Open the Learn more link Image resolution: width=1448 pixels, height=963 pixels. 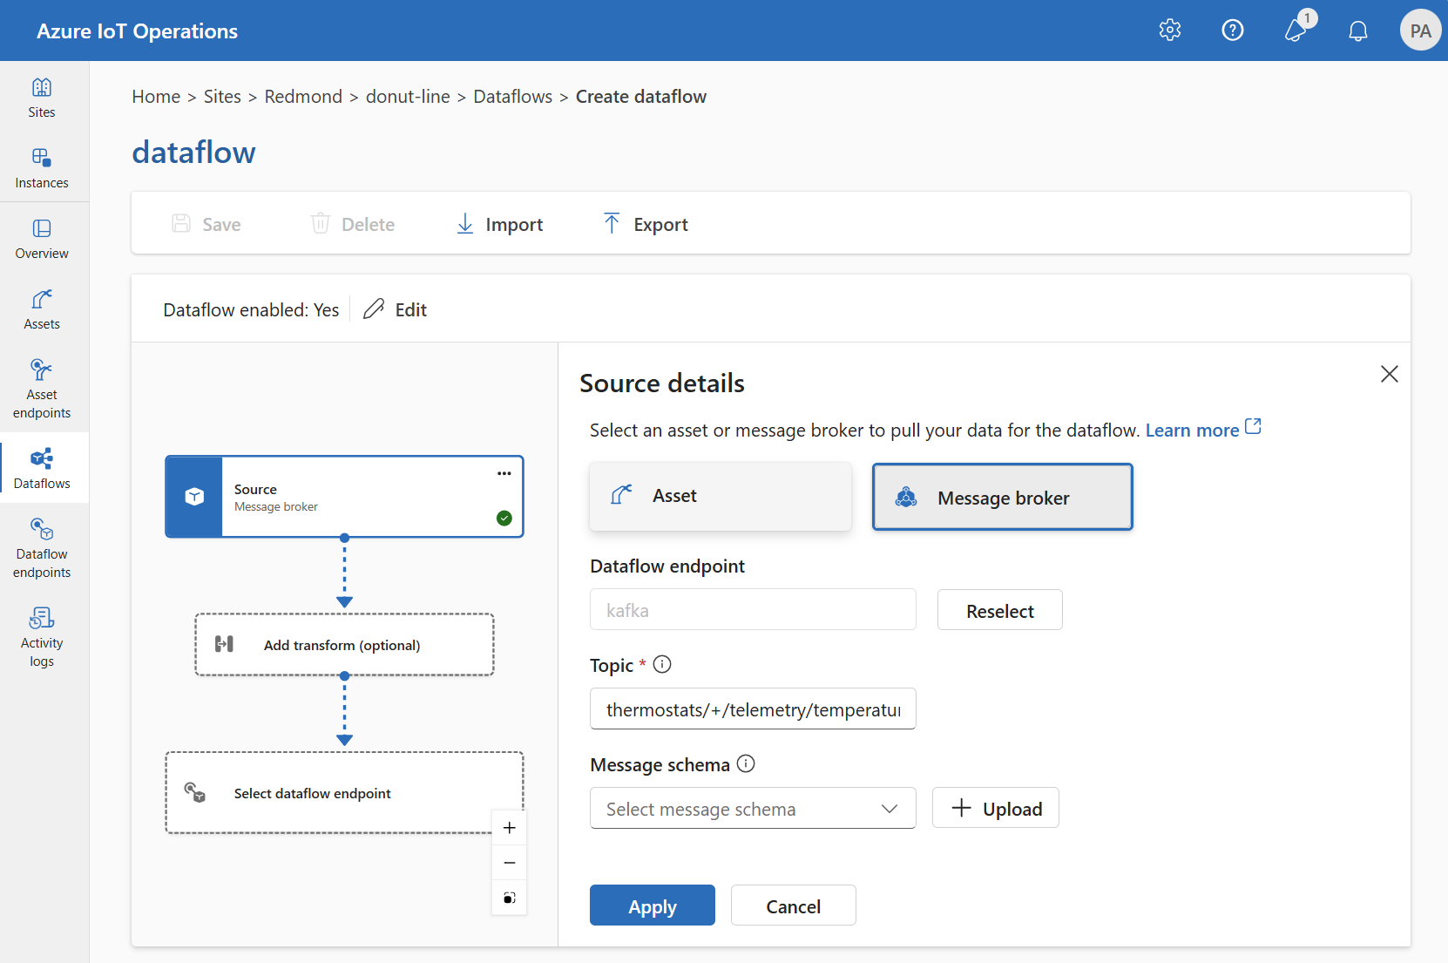1192,431
